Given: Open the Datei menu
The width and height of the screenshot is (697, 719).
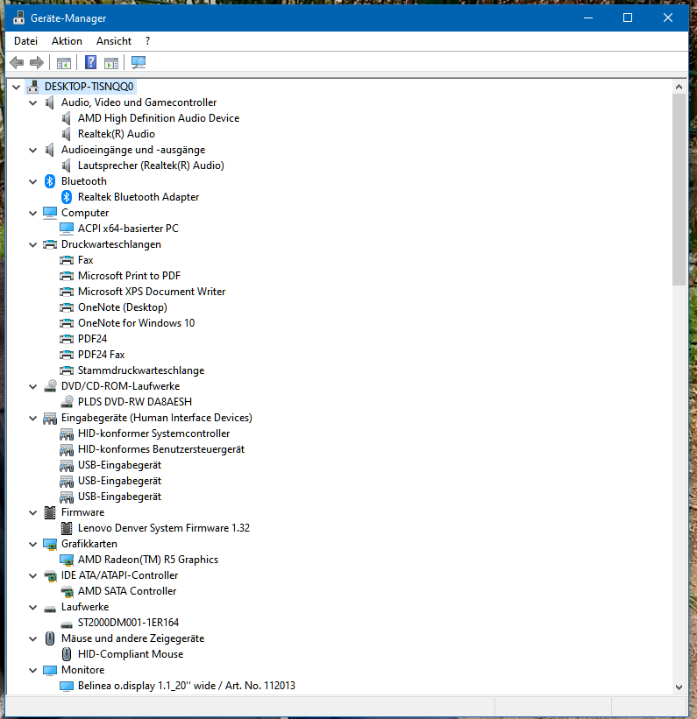Looking at the screenshot, I should 25,41.
